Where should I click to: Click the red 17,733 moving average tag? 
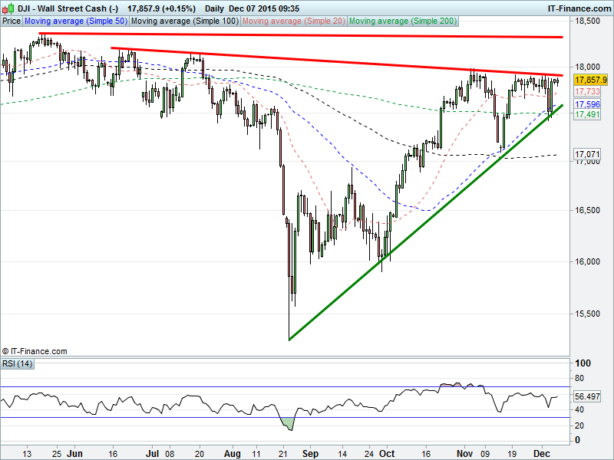tap(588, 91)
